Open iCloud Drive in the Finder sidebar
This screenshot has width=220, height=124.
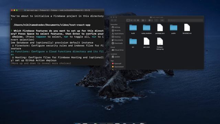coord(118,50)
